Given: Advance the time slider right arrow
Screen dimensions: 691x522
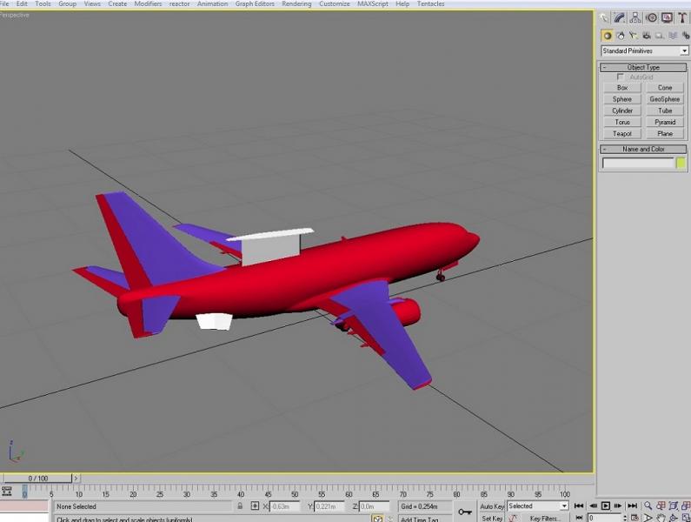Looking at the screenshot, I should (76, 478).
